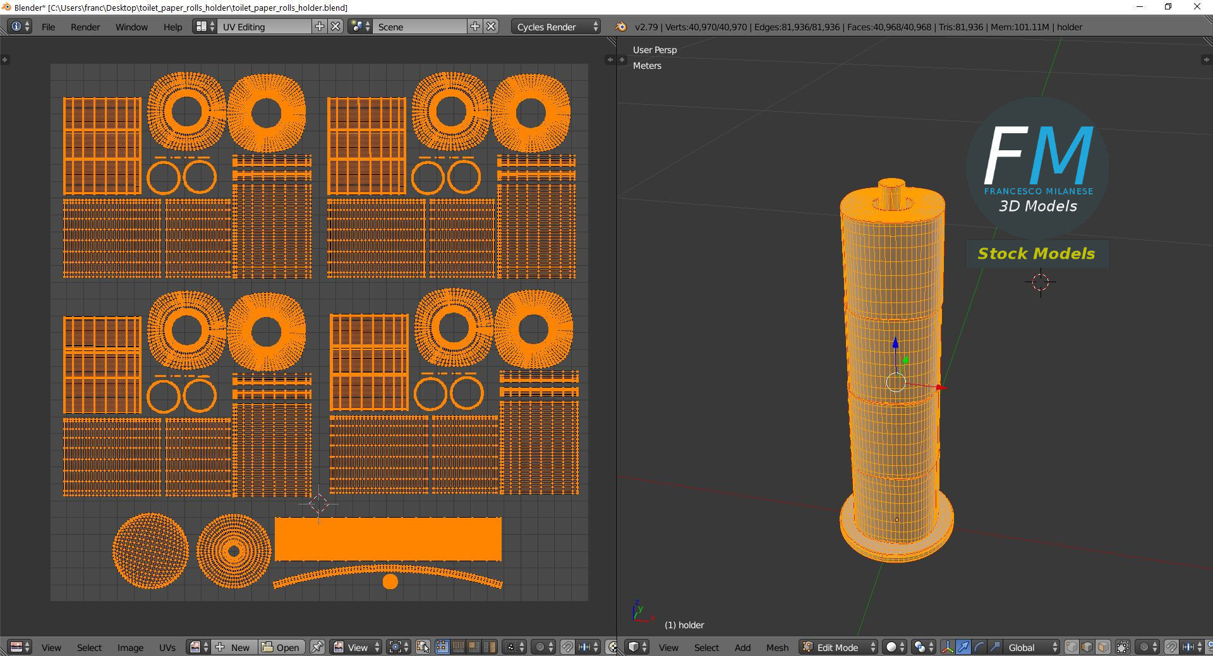Select UV vertex selection mode
Image resolution: width=1213 pixels, height=656 pixels.
coord(442,647)
